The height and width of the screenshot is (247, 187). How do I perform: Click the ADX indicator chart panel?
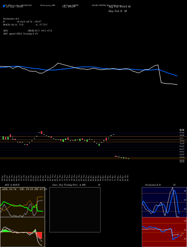click(22, 202)
